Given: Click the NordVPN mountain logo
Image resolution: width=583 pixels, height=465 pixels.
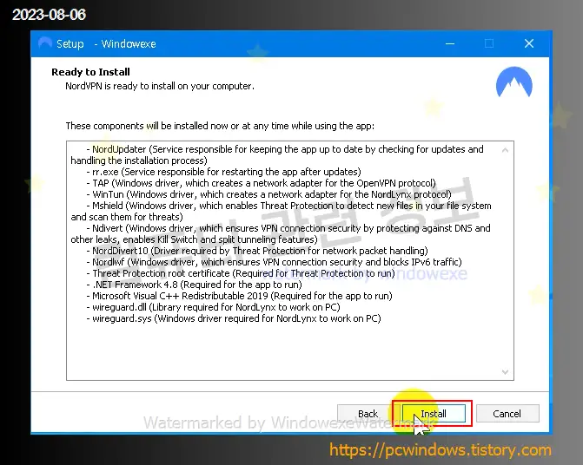Looking at the screenshot, I should [x=513, y=82].
